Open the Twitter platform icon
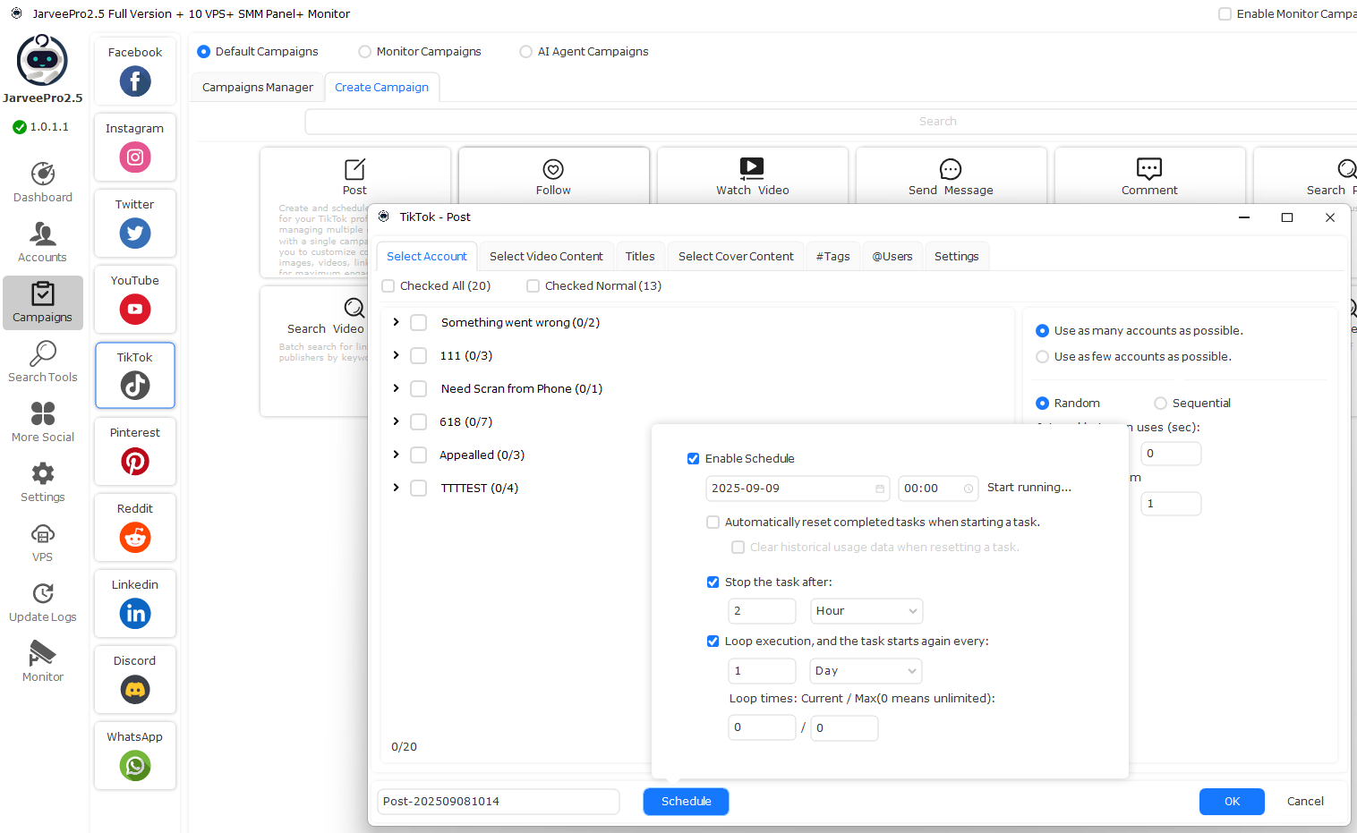Image resolution: width=1357 pixels, height=833 pixels. tap(135, 234)
